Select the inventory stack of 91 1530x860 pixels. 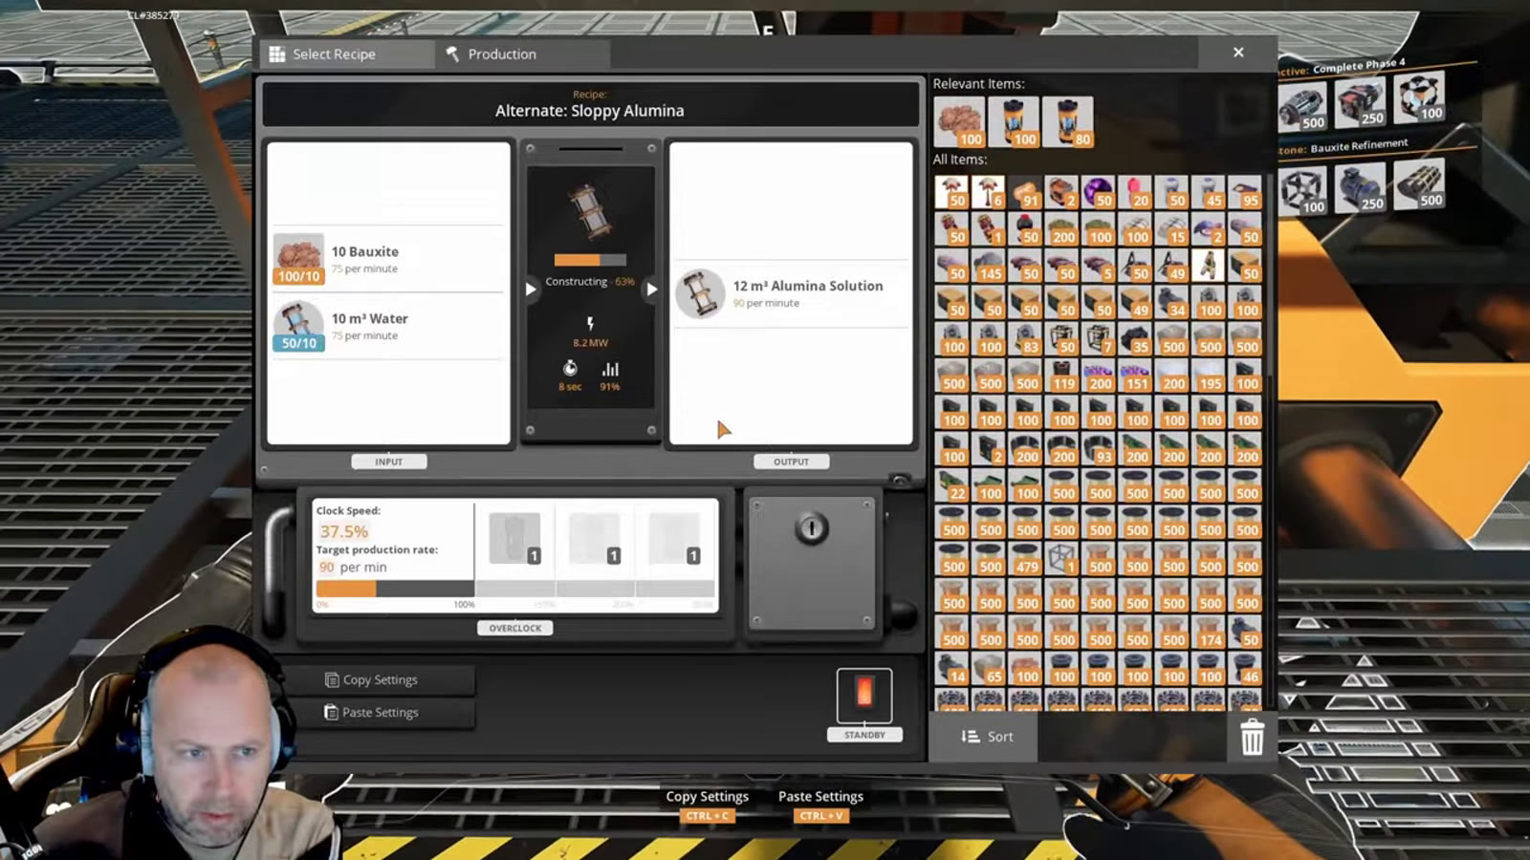pos(1025,192)
